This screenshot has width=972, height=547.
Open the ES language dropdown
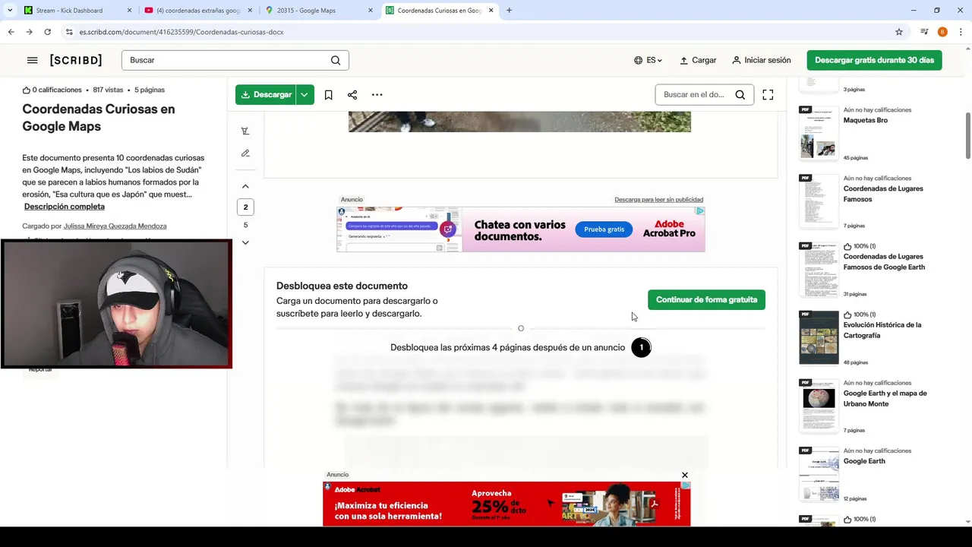(649, 60)
